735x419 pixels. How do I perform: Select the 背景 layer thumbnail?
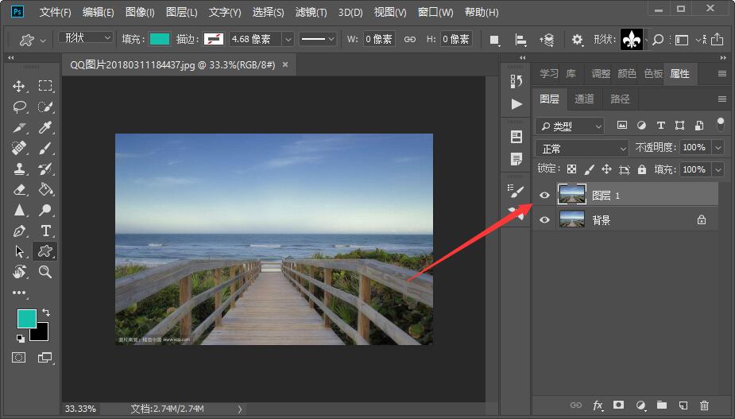(x=572, y=219)
